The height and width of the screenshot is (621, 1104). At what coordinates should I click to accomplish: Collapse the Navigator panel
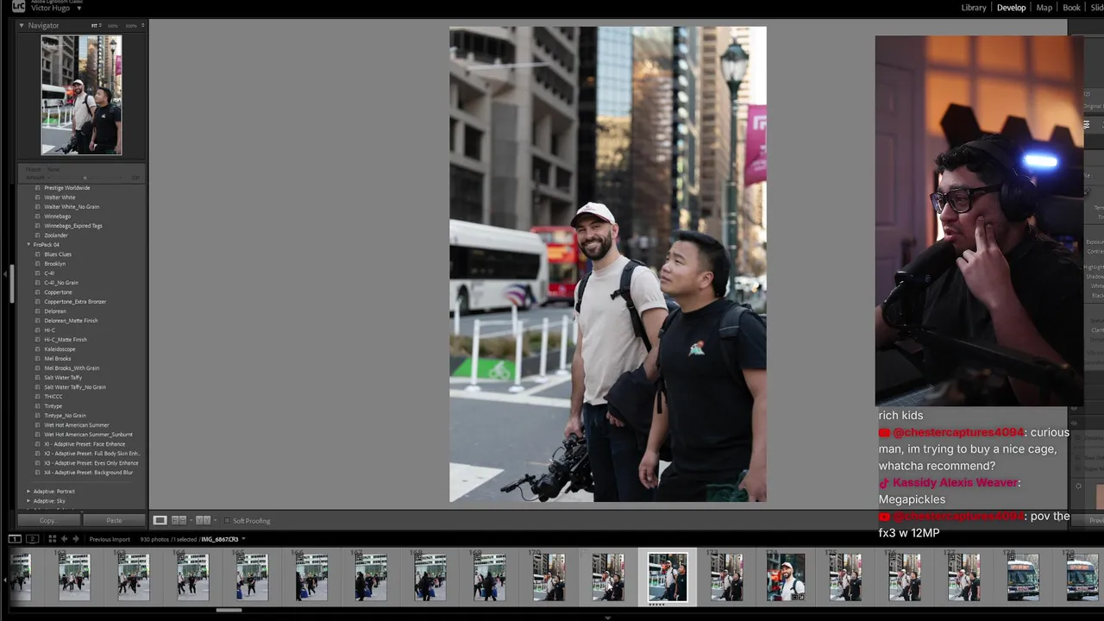coord(22,26)
